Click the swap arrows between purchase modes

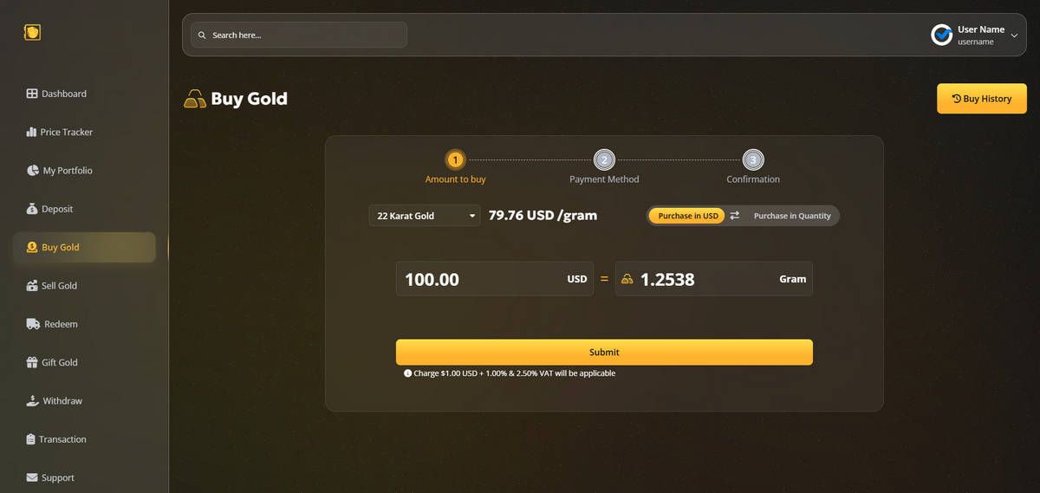point(735,216)
